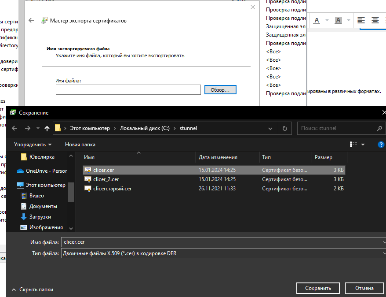The height and width of the screenshot is (297, 386).
Task: Open highlight color dropdown arrow
Action: [348, 20]
